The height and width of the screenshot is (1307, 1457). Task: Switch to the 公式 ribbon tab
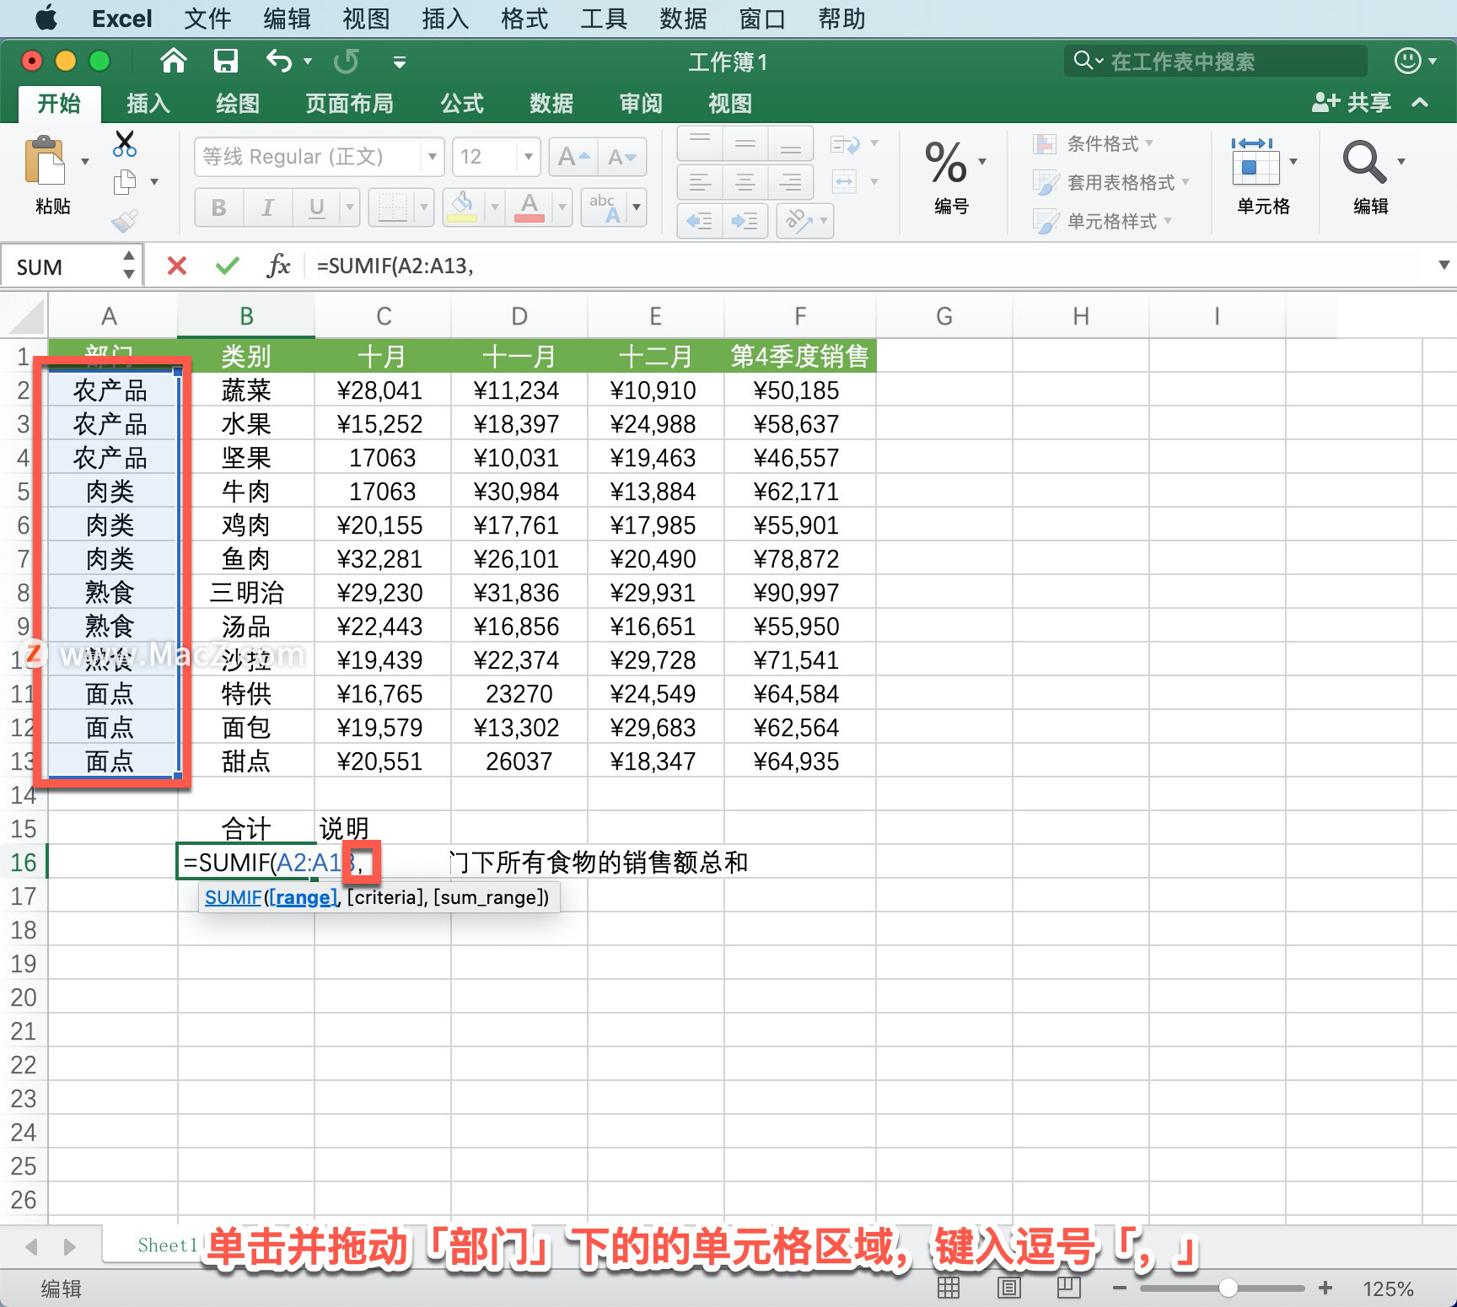pyautogui.click(x=462, y=103)
